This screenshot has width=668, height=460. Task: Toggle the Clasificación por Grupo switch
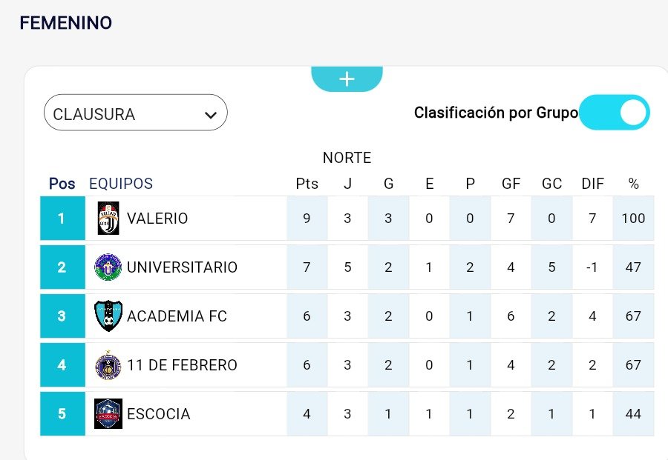[615, 113]
